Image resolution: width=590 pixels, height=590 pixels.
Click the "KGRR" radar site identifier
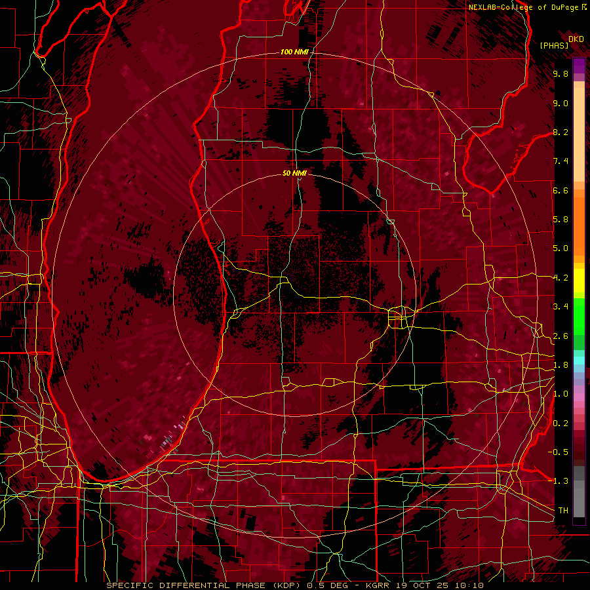pyautogui.click(x=377, y=585)
